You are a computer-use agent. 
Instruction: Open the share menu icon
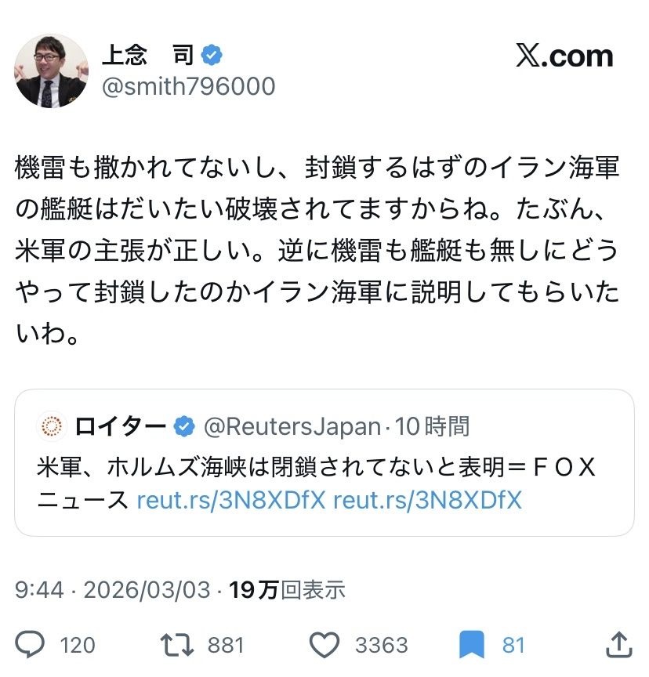pyautogui.click(x=618, y=644)
